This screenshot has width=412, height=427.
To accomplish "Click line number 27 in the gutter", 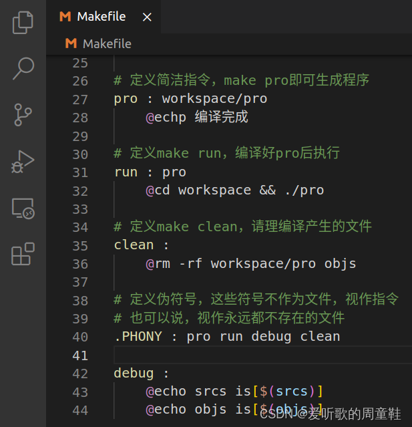I will pos(80,100).
